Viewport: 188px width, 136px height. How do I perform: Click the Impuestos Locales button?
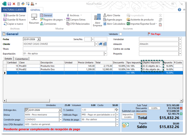[x=127, y=115]
